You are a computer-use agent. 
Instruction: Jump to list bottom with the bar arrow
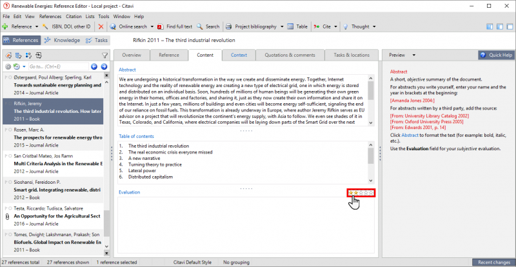[x=106, y=253]
